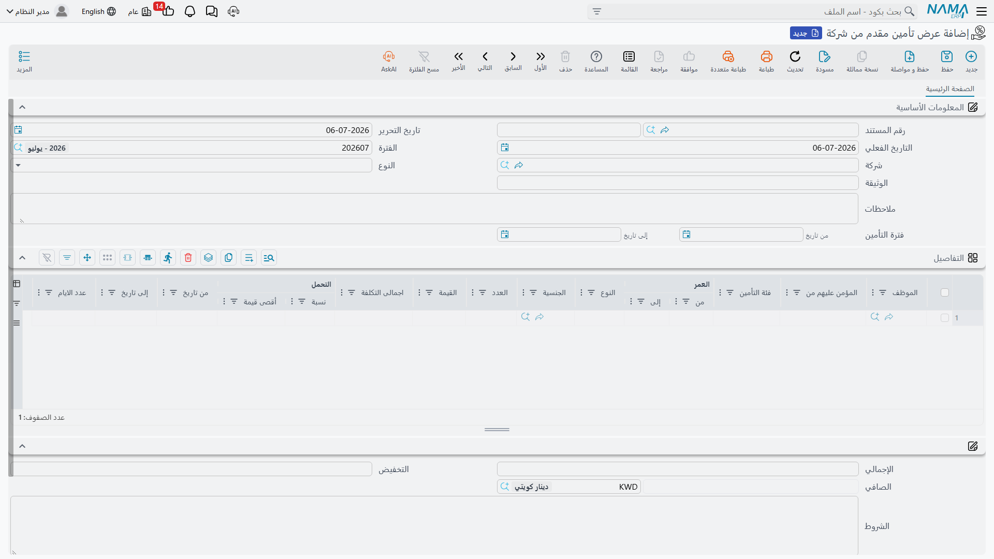Toggle the select-all checkbox in details header

point(945,292)
